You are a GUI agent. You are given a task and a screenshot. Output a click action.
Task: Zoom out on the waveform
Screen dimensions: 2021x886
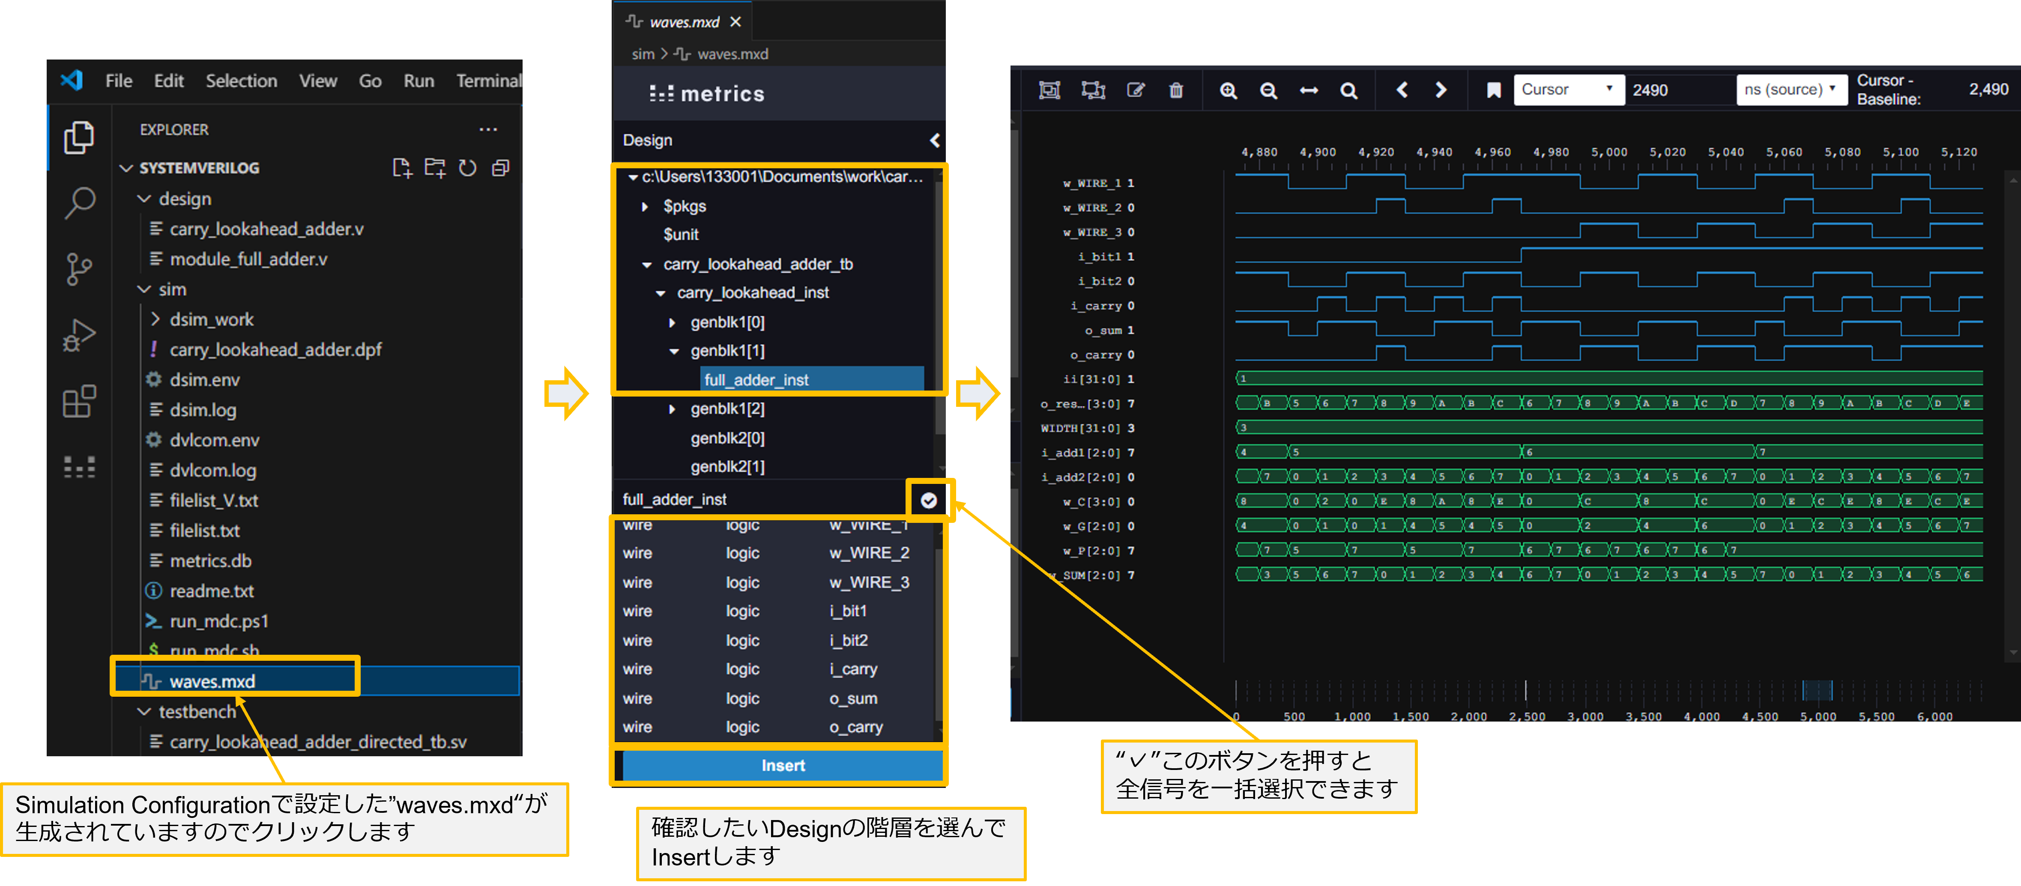coord(1268,90)
